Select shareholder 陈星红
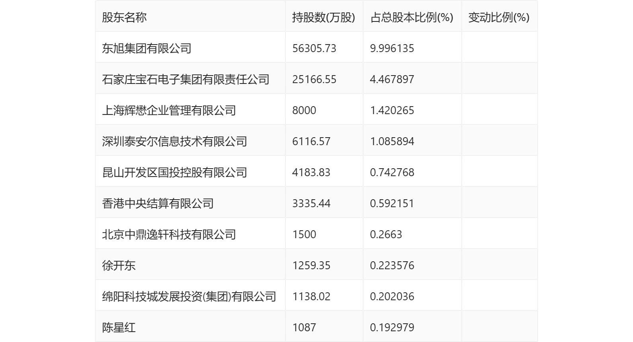 click(x=119, y=328)
